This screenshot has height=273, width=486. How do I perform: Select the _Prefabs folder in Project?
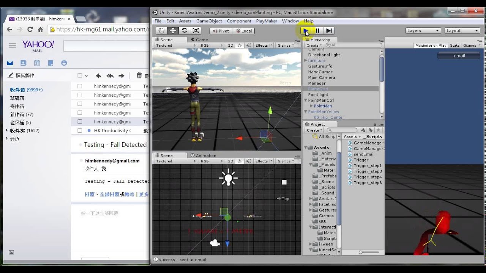(325, 176)
